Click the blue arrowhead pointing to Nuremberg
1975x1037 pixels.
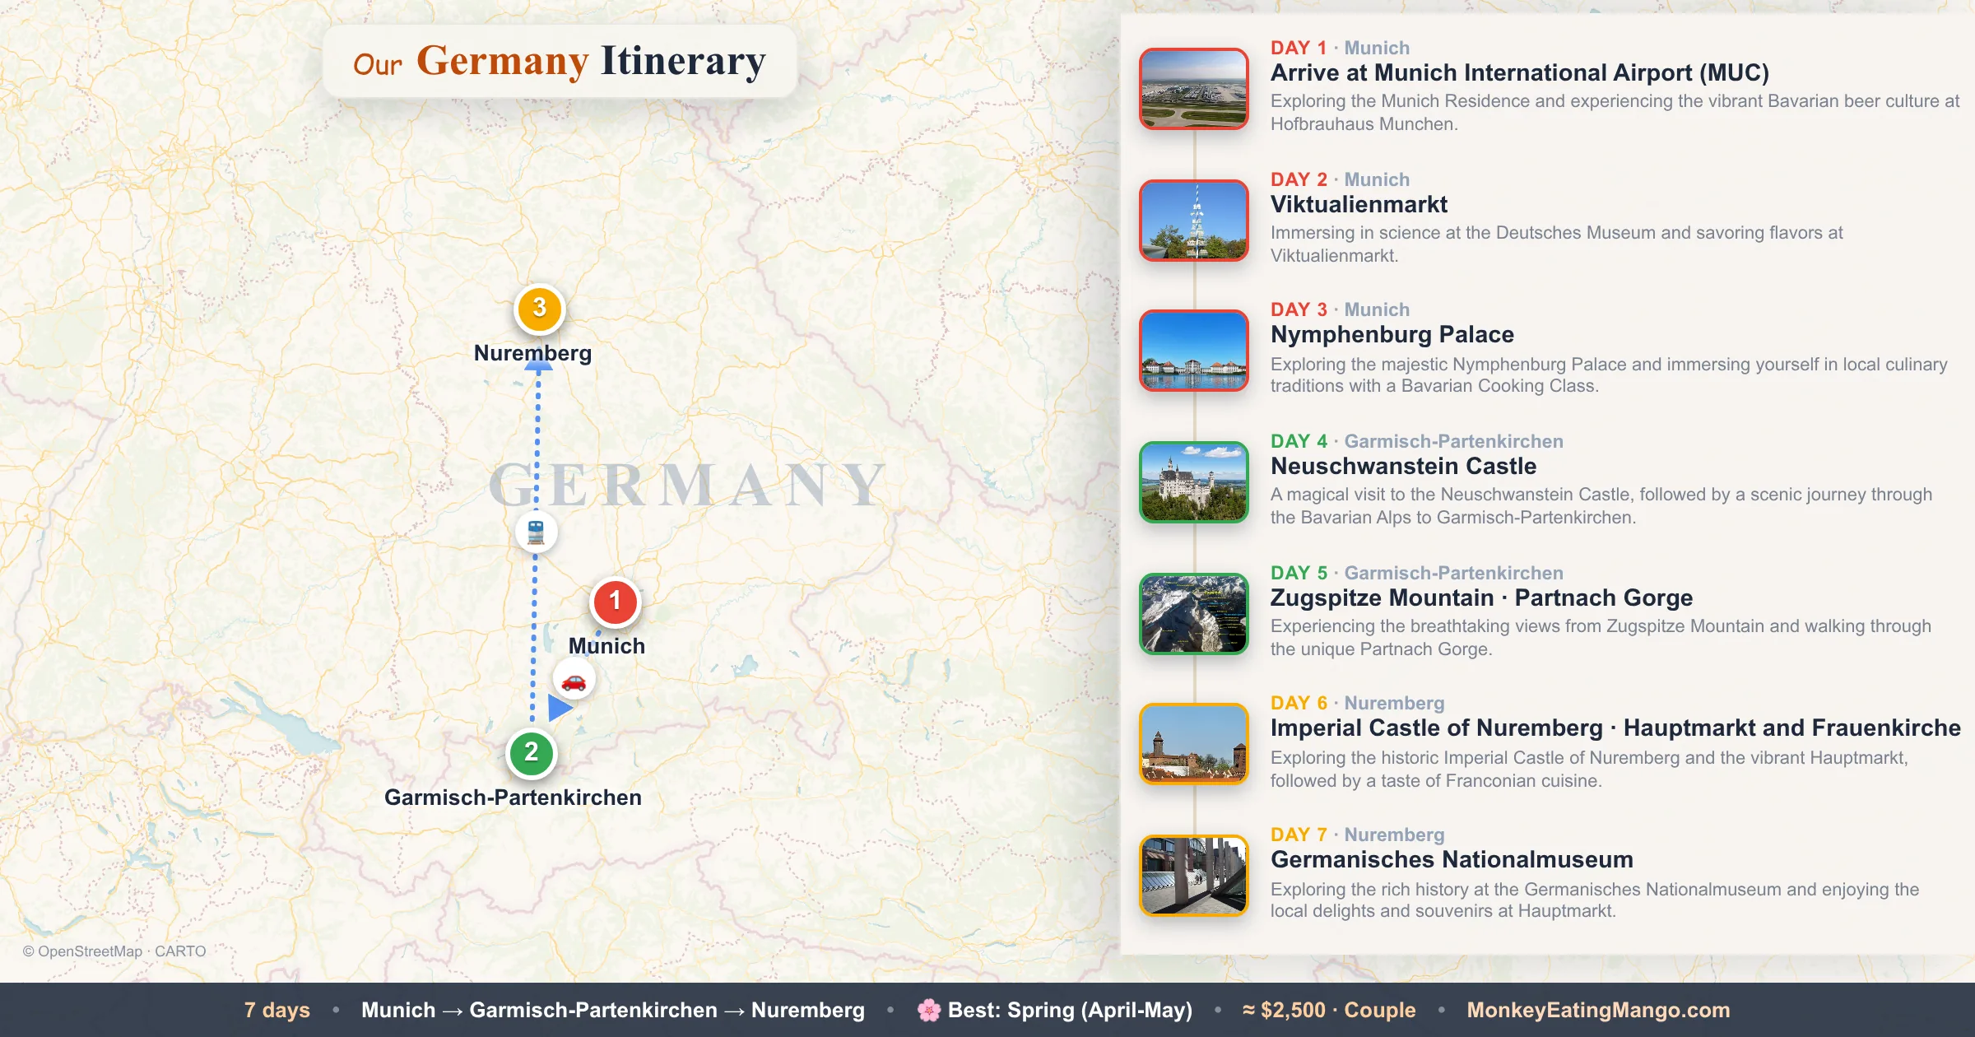point(538,361)
